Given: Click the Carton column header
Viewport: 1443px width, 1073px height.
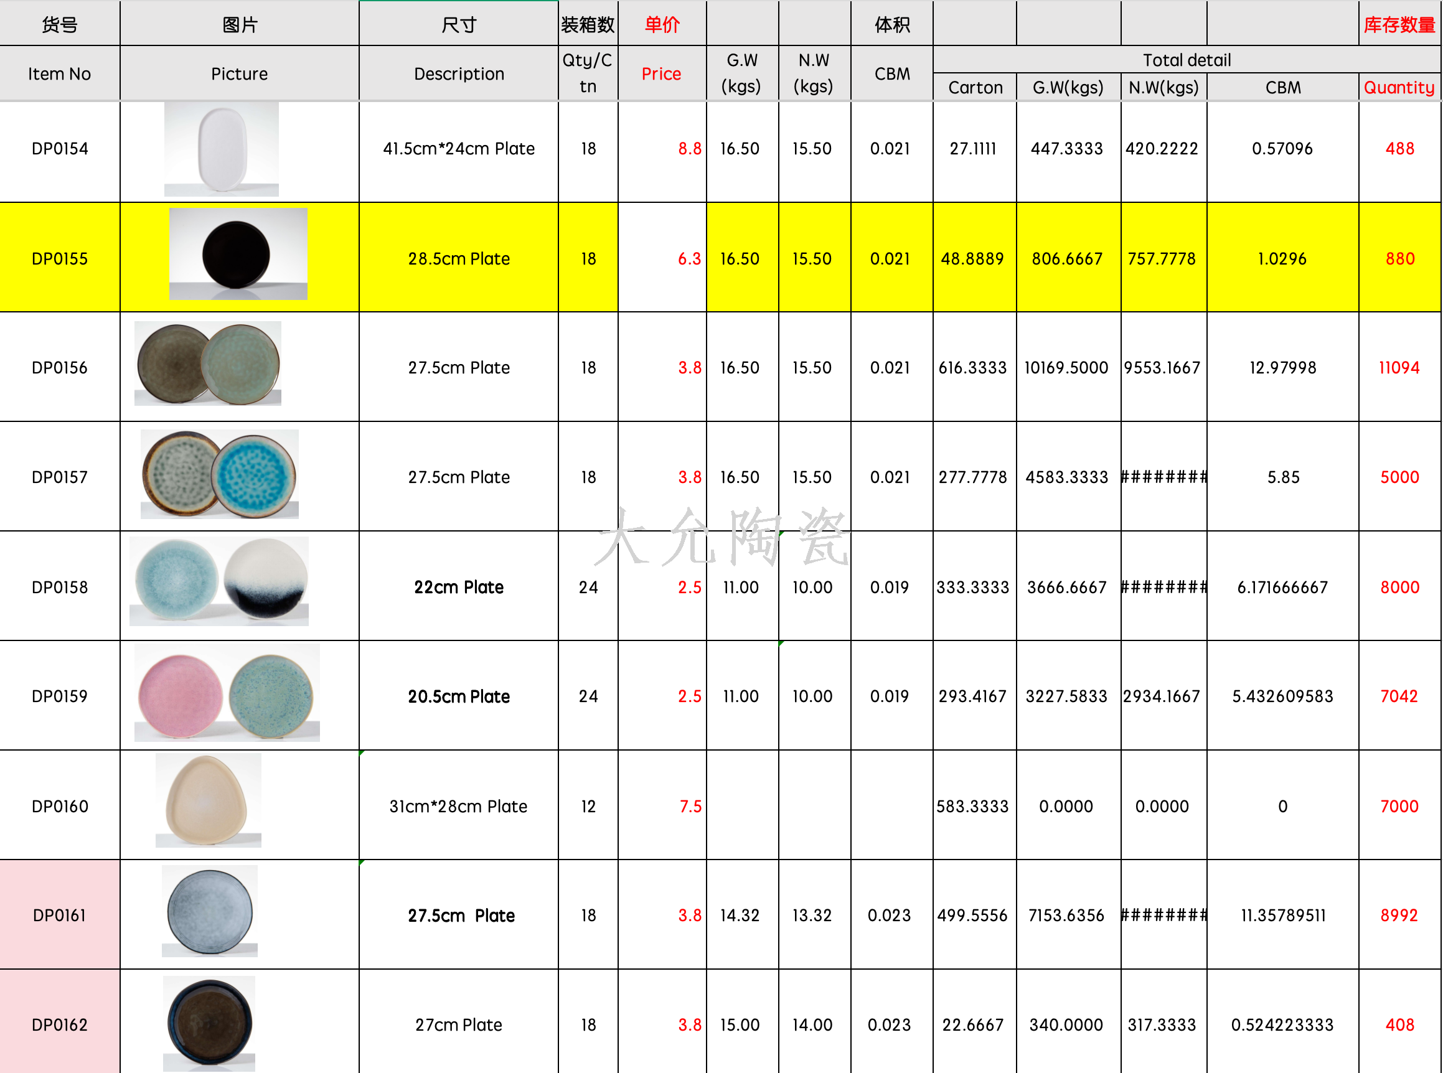Looking at the screenshot, I should point(975,88).
